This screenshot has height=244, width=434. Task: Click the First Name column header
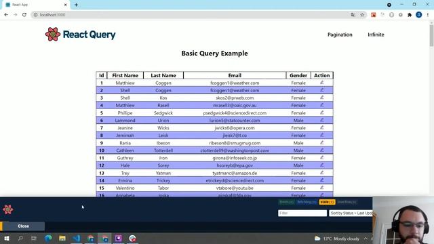tap(125, 75)
